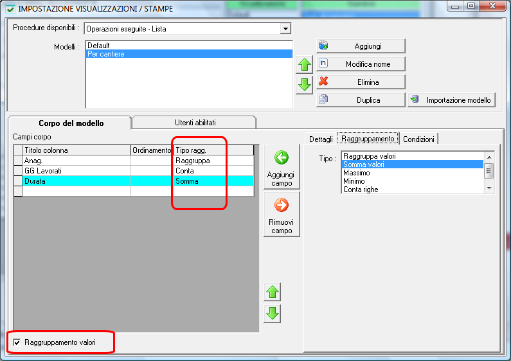Move model down with green arrow beside Modelli list
The height and width of the screenshot is (361, 511).
coord(305,85)
